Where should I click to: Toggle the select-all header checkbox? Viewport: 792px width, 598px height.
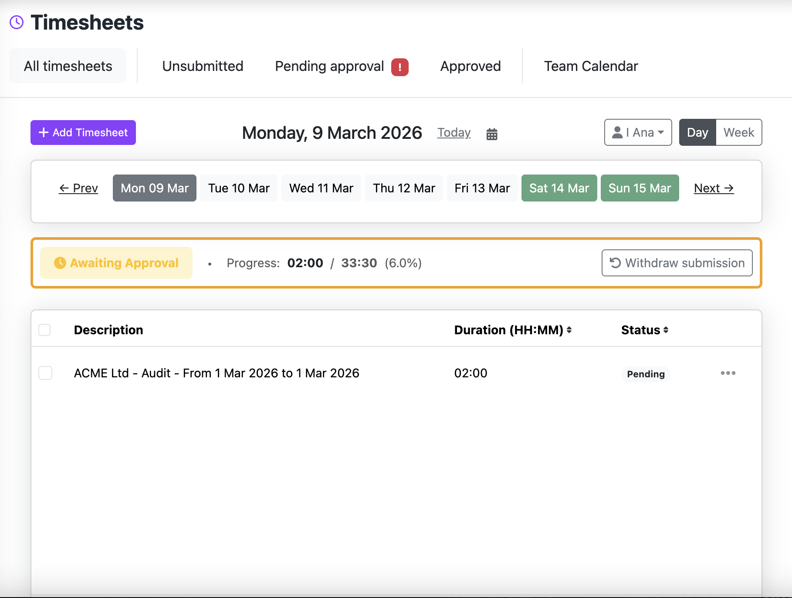pos(44,330)
